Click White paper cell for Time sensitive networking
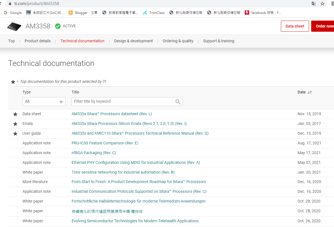 click(x=33, y=172)
